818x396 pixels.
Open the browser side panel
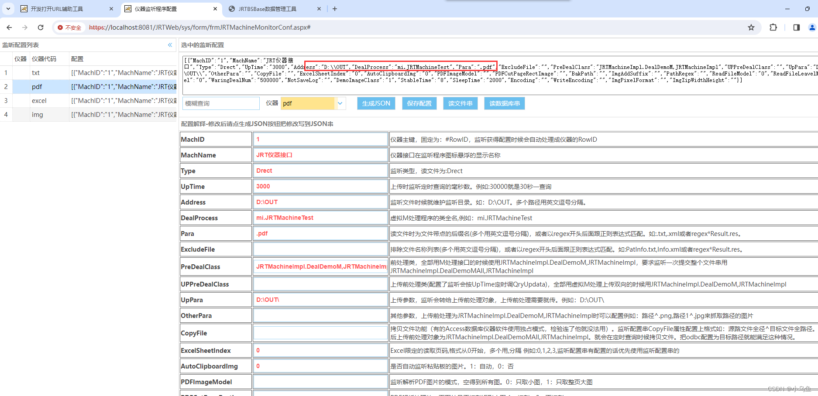pos(796,27)
